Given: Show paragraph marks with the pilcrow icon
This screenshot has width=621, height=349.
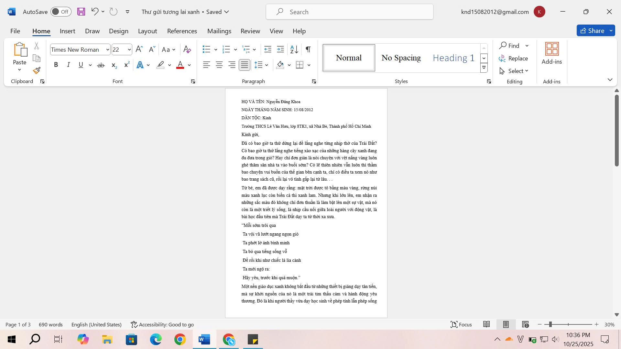Looking at the screenshot, I should tap(308, 49).
